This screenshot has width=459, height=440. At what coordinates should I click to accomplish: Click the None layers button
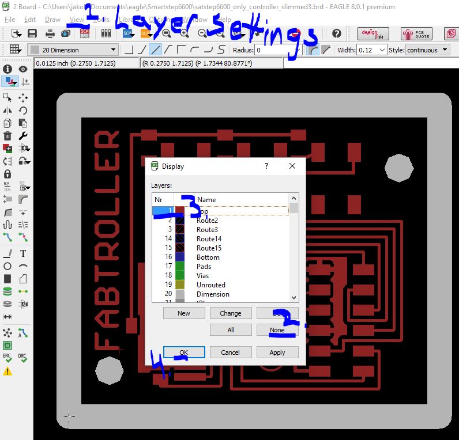point(277,330)
